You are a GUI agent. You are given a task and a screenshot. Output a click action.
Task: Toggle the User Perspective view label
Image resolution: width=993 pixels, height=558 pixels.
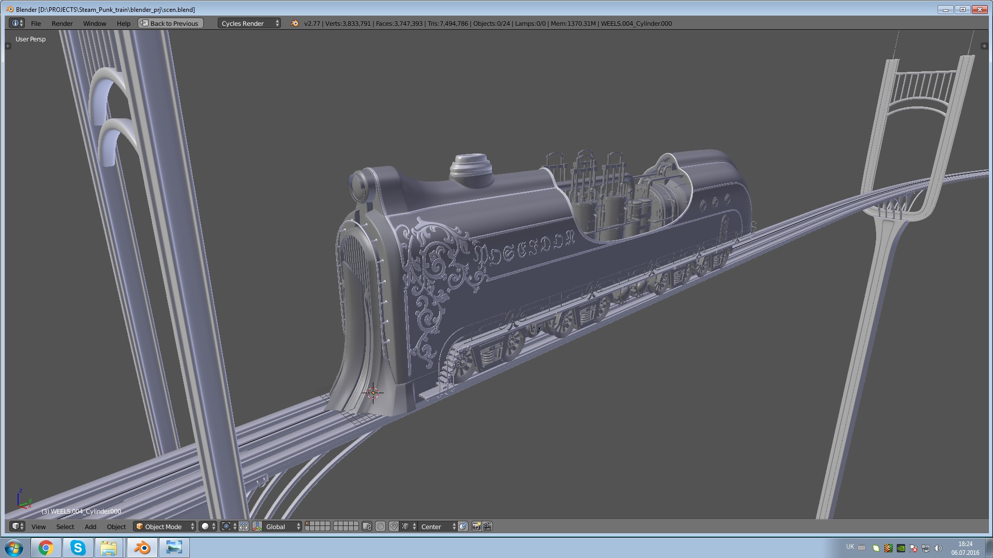30,39
